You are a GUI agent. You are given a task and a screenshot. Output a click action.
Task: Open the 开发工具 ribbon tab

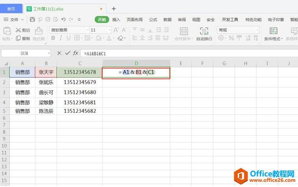(x=230, y=20)
